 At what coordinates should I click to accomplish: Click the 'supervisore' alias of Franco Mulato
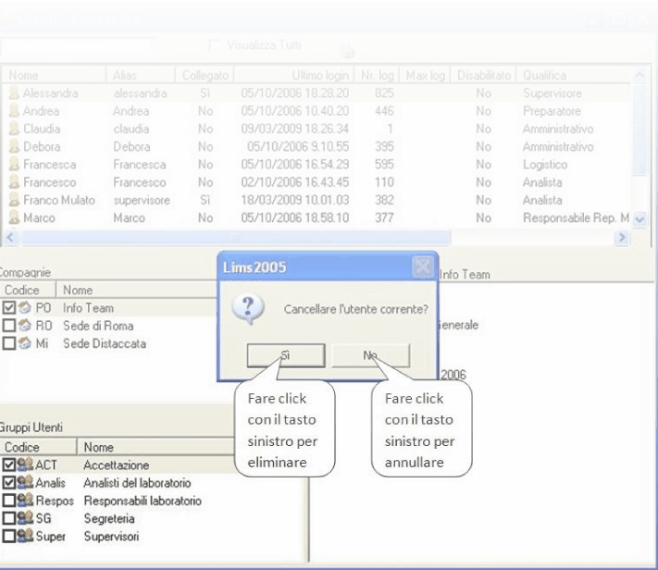pos(142,200)
